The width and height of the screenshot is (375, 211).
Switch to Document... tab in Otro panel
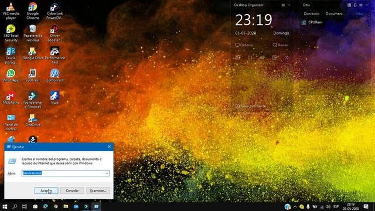tap(335, 14)
